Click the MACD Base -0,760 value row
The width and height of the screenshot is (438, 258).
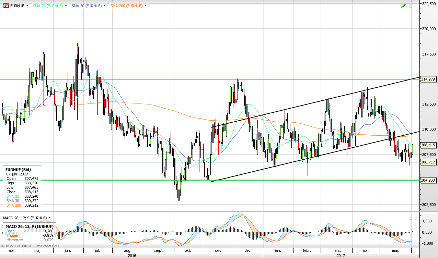click(29, 231)
